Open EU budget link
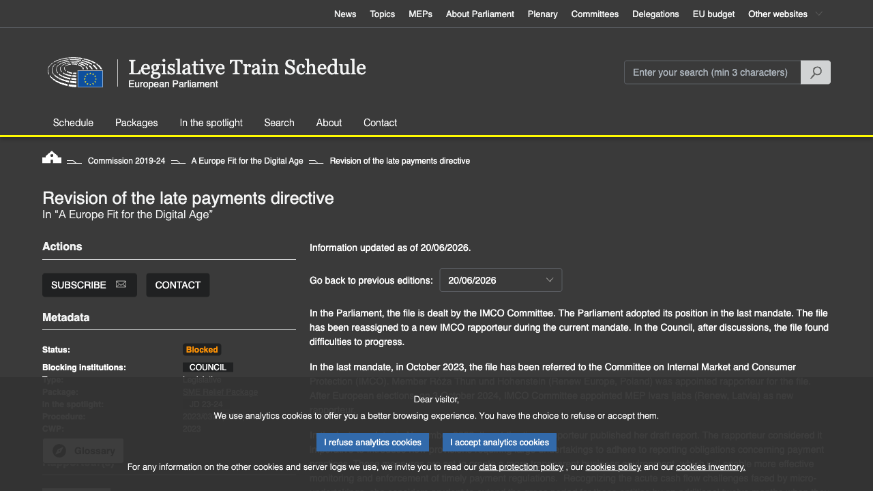Viewport: 873px width, 491px height. point(713,14)
